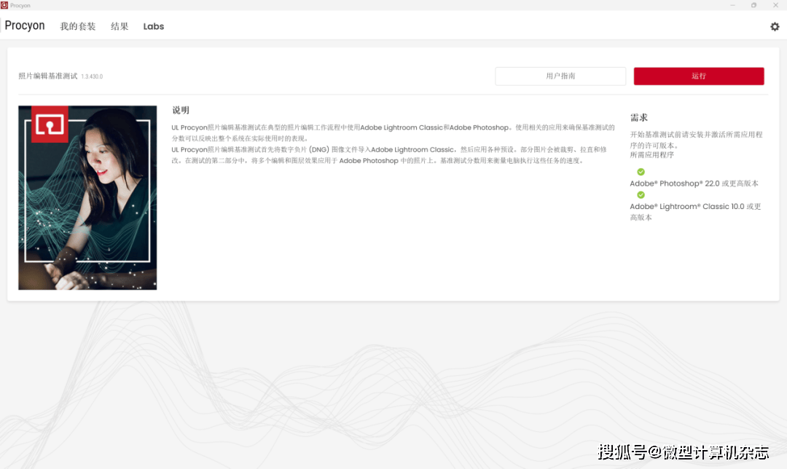Restore the Procyon window size
The width and height of the screenshot is (787, 469).
tap(754, 5)
